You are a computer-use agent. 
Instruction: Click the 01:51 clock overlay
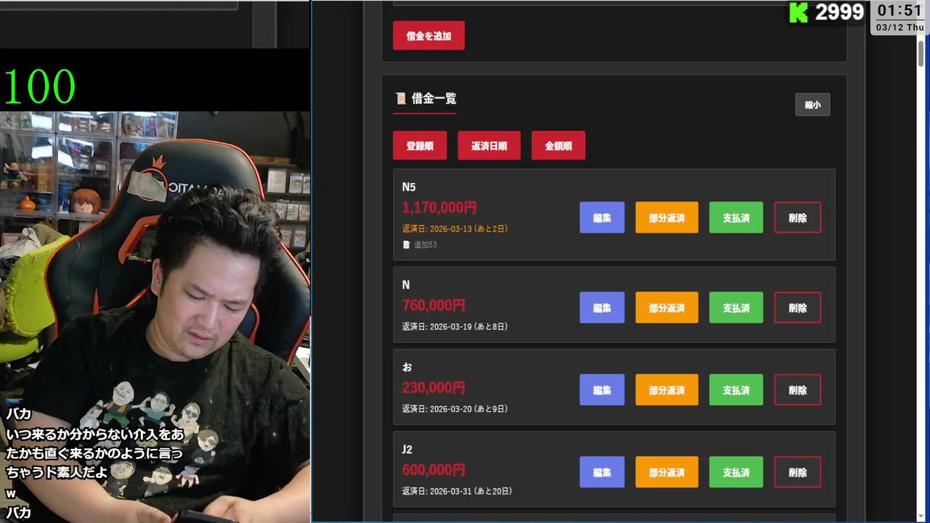899,10
